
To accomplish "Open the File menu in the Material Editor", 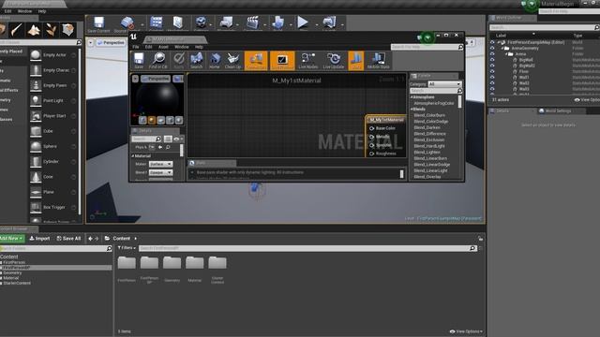I will 136,47.
